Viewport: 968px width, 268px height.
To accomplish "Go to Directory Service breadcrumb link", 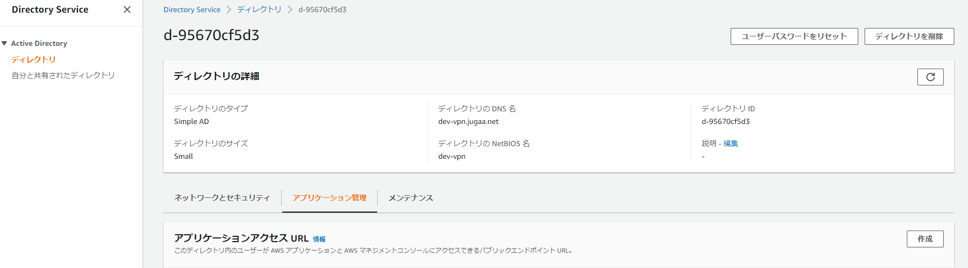I will point(192,9).
